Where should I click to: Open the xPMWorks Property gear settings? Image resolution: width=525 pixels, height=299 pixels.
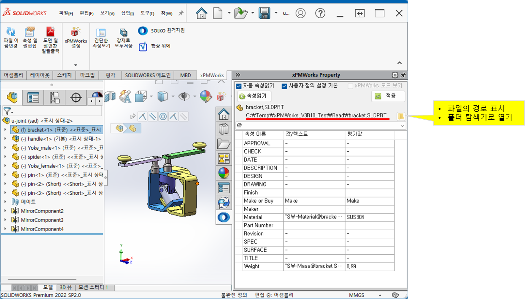pos(395,75)
